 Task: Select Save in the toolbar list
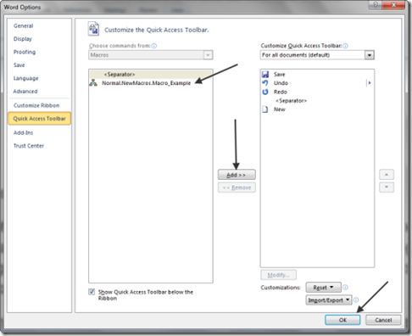point(317,75)
